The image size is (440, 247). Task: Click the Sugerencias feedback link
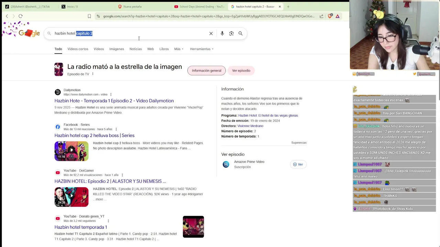pyautogui.click(x=299, y=143)
